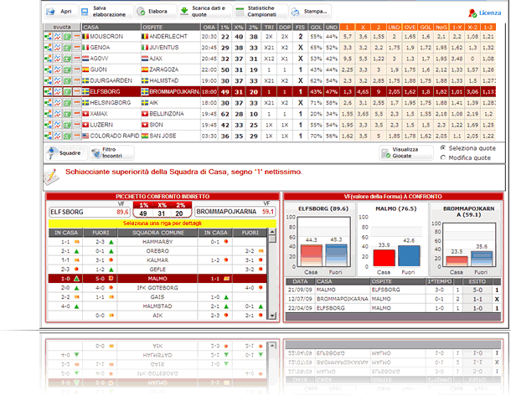Click the green sheet icon in ELFSBORG row
The image size is (511, 411).
click(x=67, y=92)
